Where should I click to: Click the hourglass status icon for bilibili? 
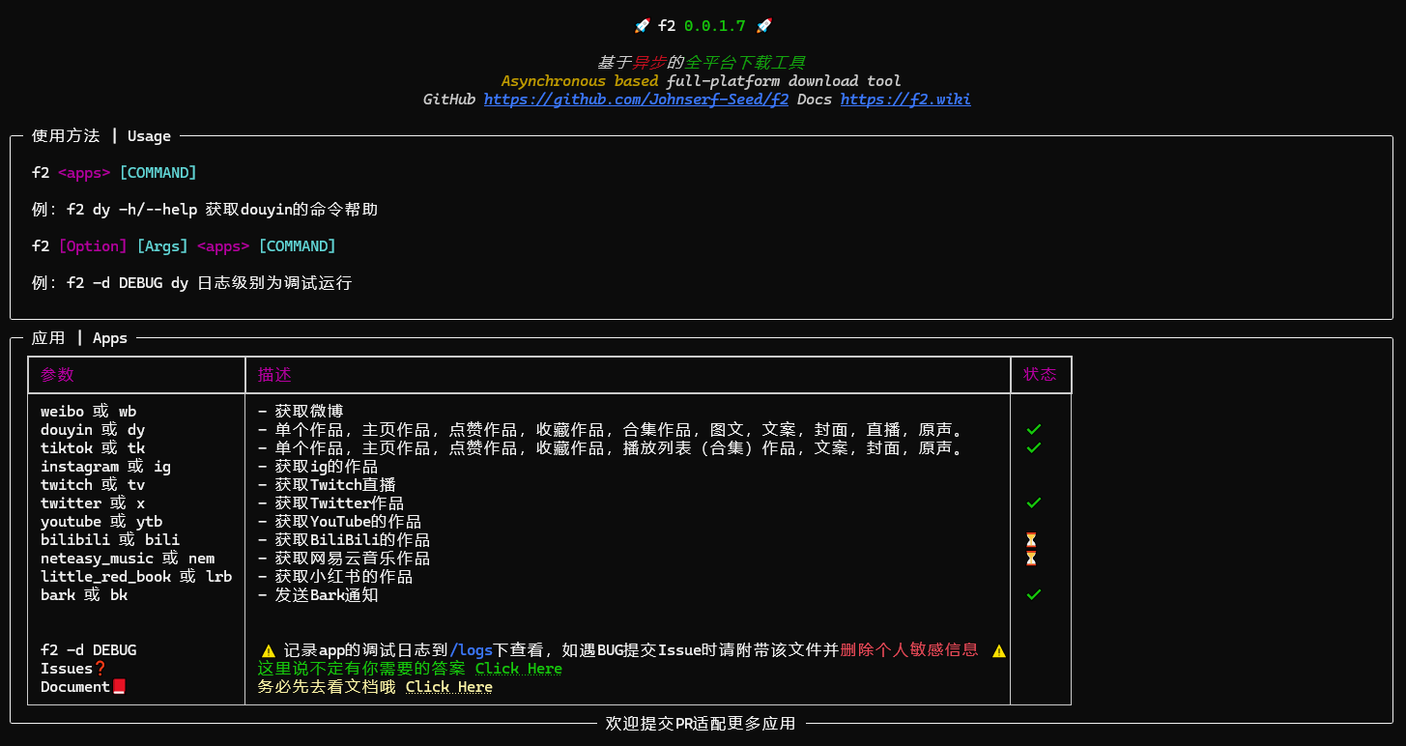(x=1031, y=539)
